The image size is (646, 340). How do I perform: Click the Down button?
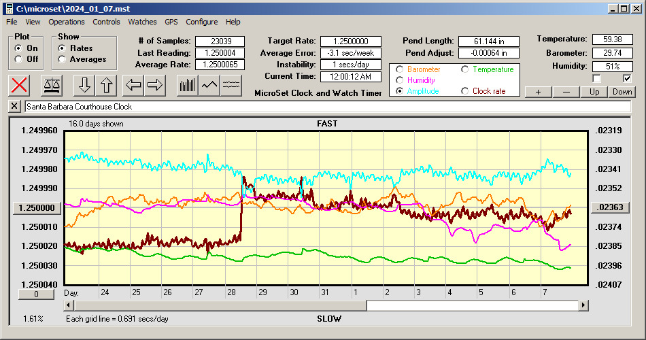click(622, 92)
